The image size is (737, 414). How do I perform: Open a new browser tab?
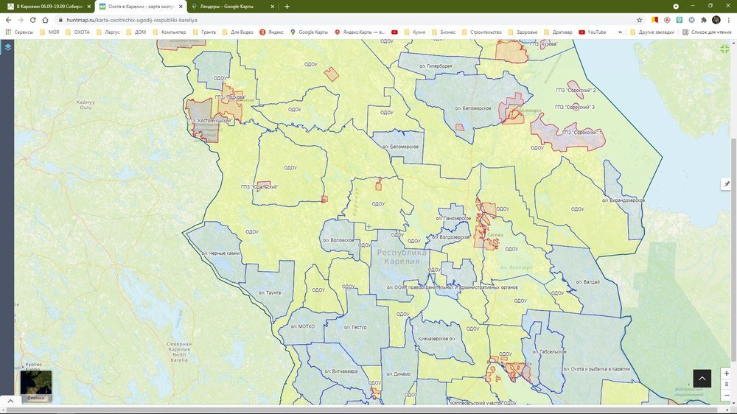click(x=287, y=7)
